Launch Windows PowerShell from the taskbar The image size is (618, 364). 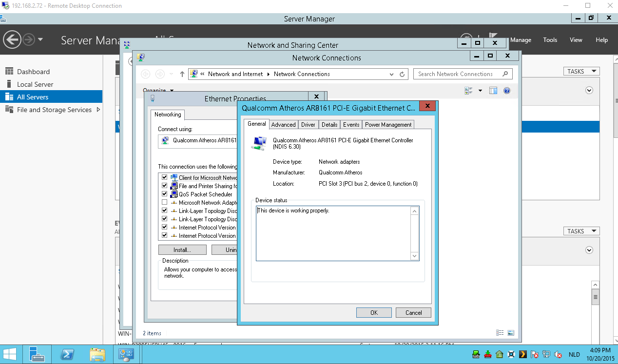tap(67, 354)
